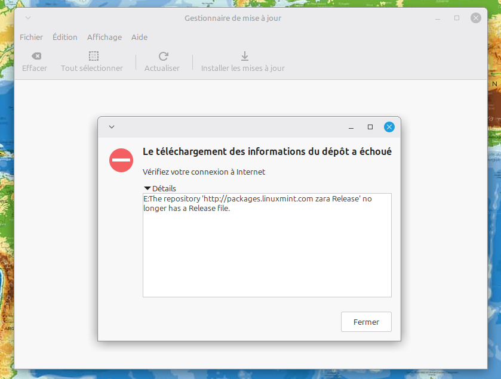Open the Affichage menu
The image size is (501, 379).
(x=104, y=37)
